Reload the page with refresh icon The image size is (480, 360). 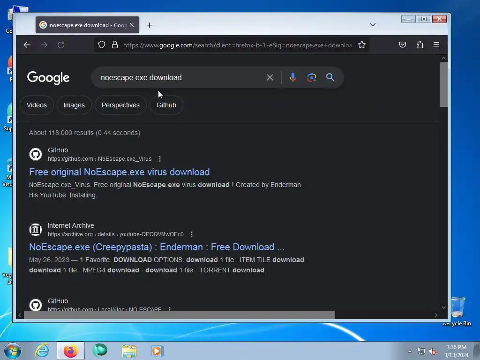click(x=61, y=45)
